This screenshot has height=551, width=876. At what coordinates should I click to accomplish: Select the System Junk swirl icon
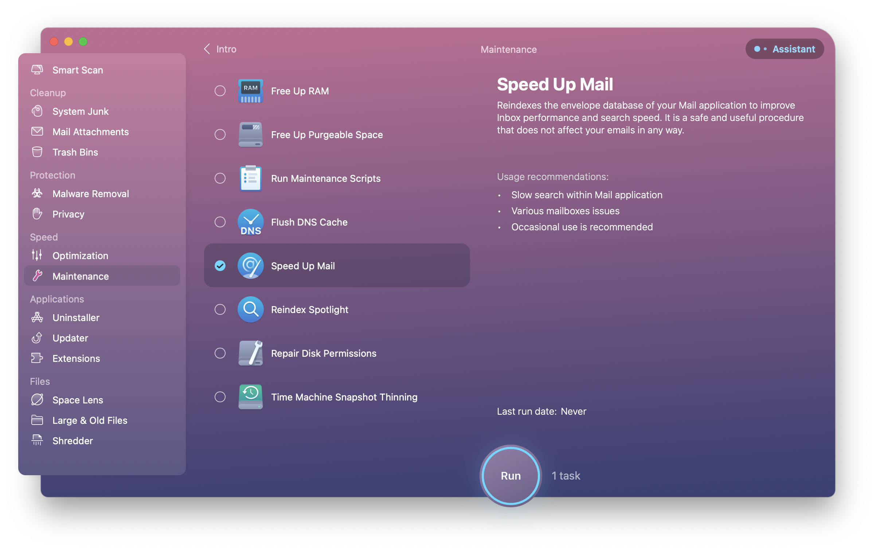coord(37,111)
